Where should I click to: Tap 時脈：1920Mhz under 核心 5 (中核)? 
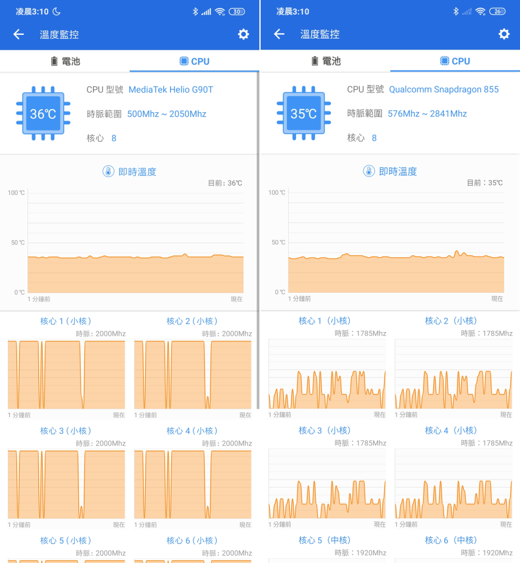(360, 553)
